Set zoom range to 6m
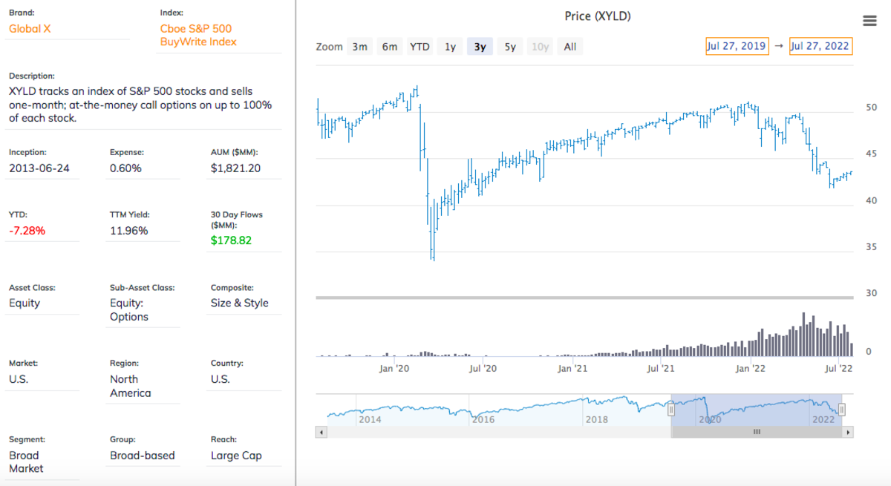The image size is (891, 486). [x=390, y=47]
